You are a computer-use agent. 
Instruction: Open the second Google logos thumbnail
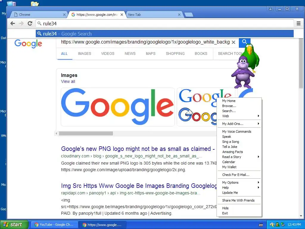pos(197,107)
